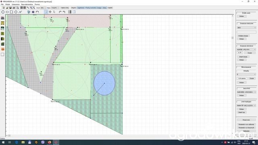Image resolution: width=258 pixels, height=145 pixels.
Task: Click the undo arrow icon
Action: tap(60, 12)
